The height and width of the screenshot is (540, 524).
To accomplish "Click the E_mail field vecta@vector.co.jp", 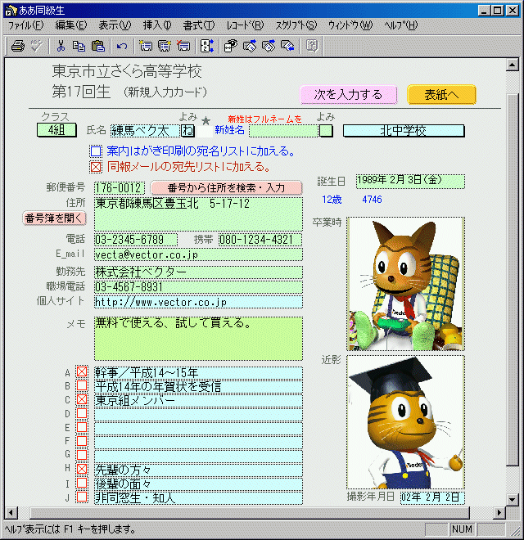I will tap(198, 254).
